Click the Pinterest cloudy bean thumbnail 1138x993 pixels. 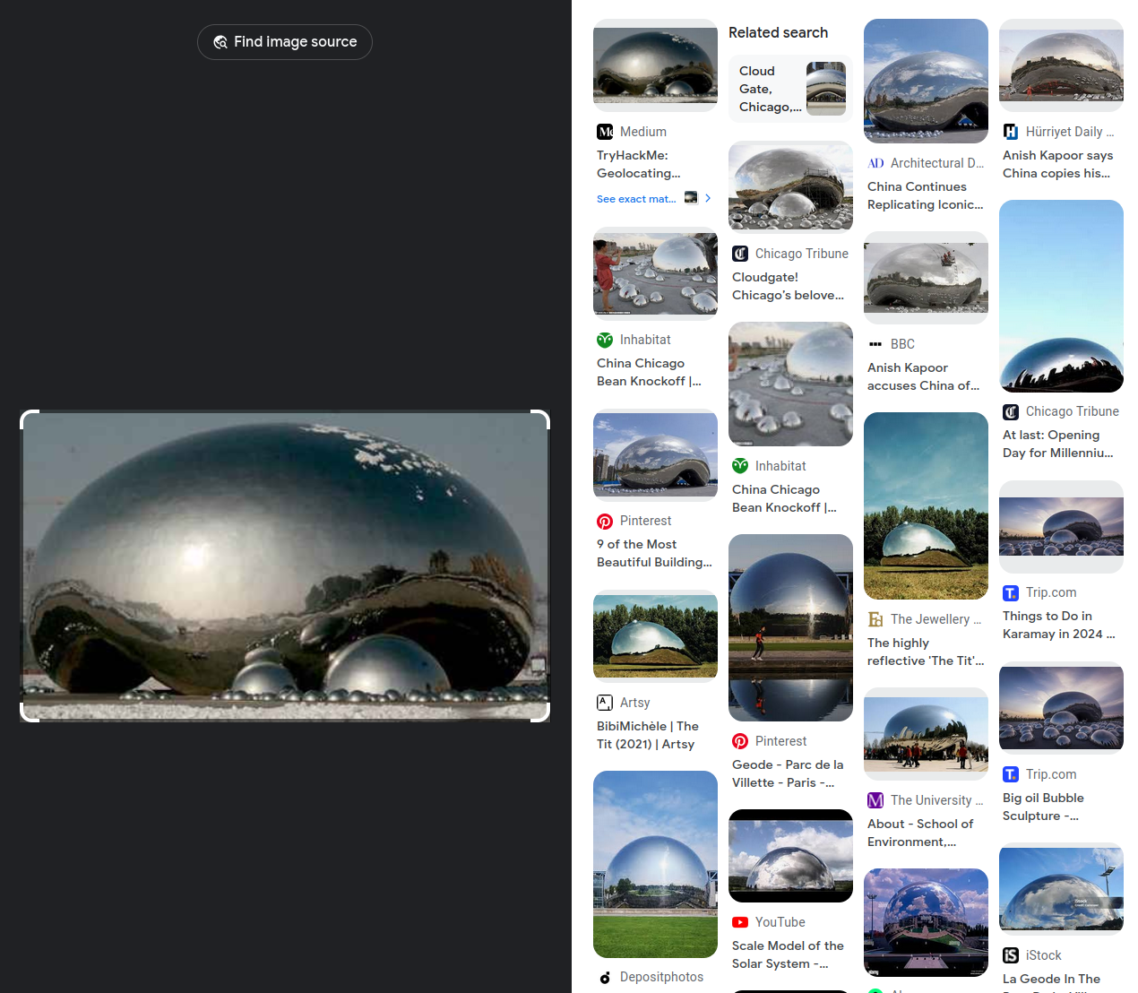click(x=655, y=455)
